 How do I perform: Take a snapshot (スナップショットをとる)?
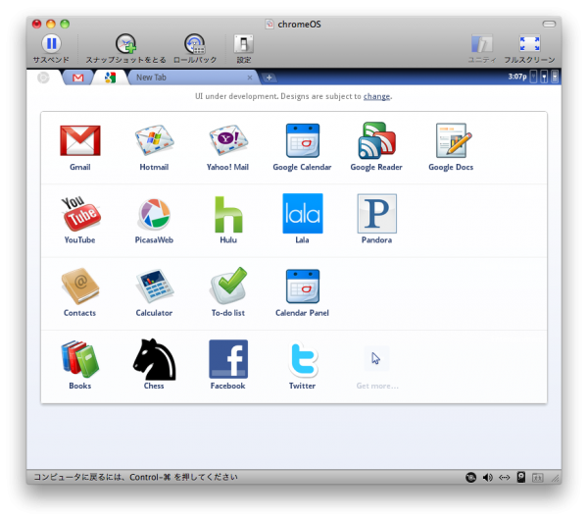coord(125,43)
